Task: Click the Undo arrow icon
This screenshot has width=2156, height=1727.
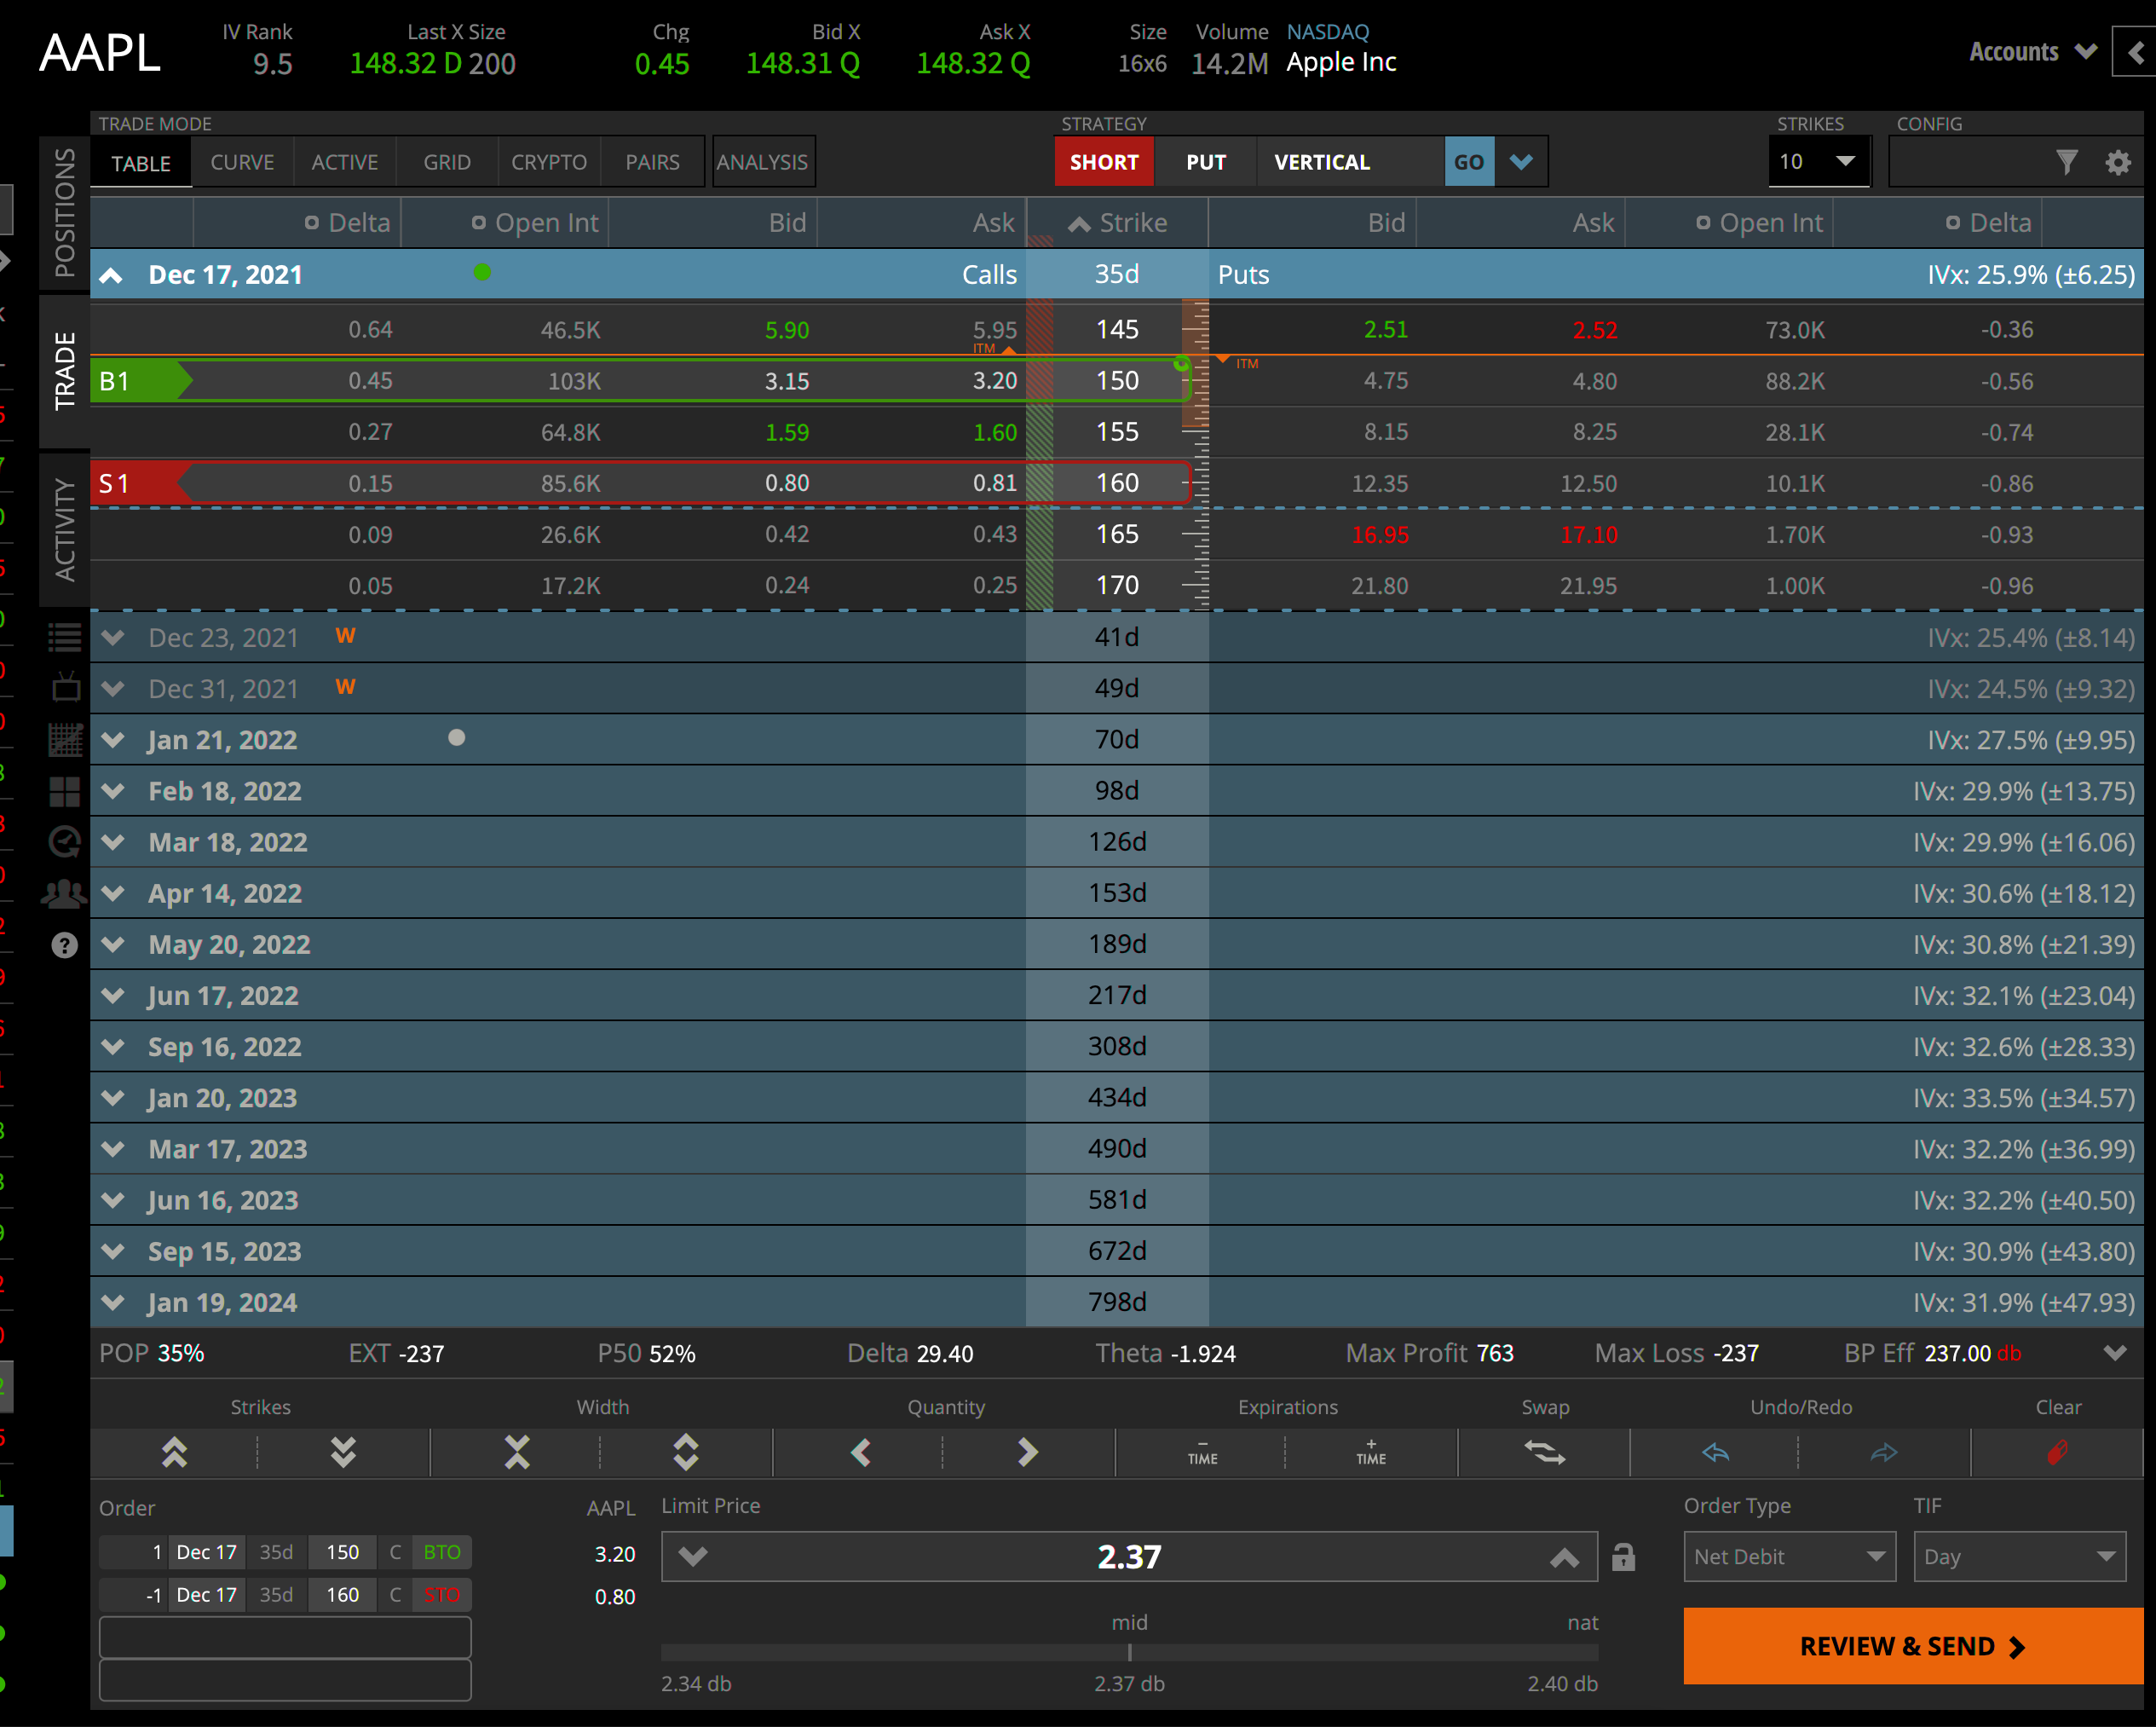Action: pyautogui.click(x=1716, y=1452)
